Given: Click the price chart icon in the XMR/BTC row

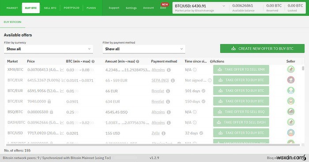Looking at the screenshot, I should 62,70.
